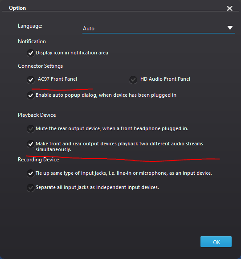Click the Playback Device section heading
The image size is (241, 259).
pyautogui.click(x=37, y=115)
